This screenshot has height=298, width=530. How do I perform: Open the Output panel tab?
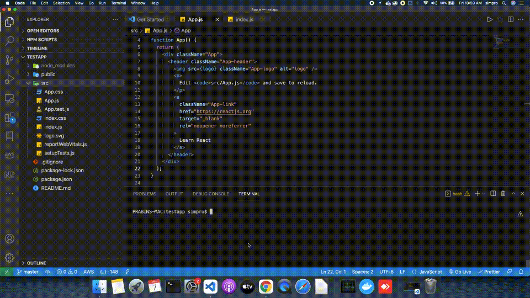(174, 194)
